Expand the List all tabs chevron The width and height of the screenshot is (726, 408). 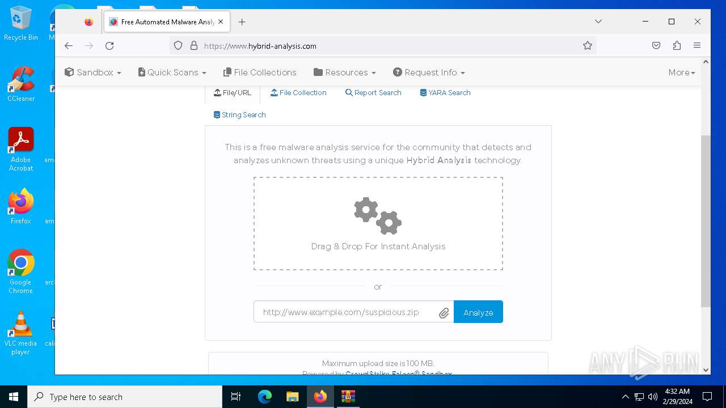click(x=598, y=22)
